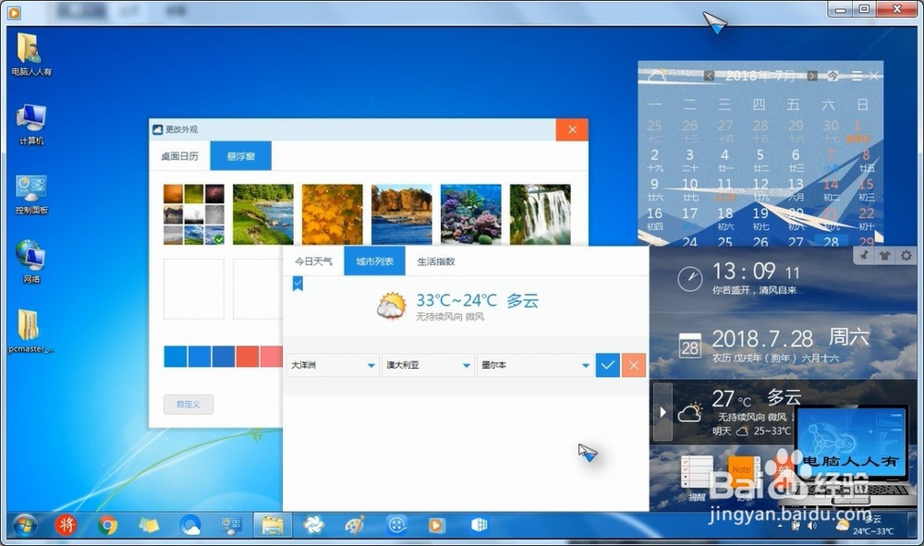Open the orange media player taskbar icon
Viewport: 924px width, 546px height.
point(437,524)
